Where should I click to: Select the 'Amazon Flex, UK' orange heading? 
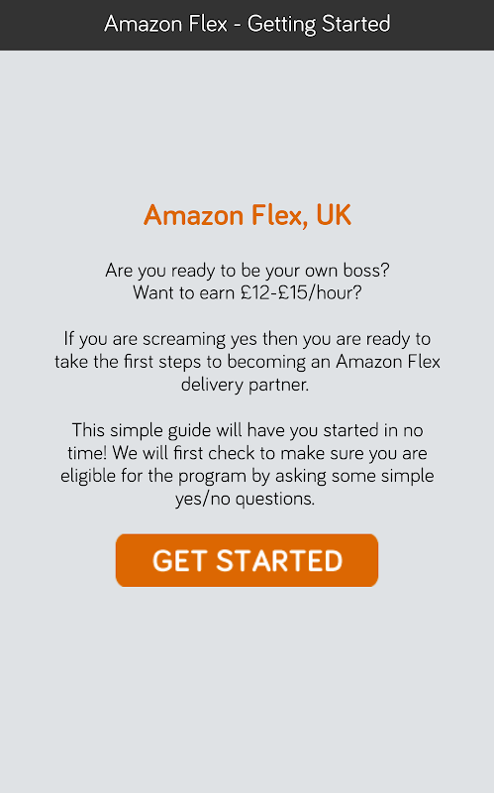(247, 215)
